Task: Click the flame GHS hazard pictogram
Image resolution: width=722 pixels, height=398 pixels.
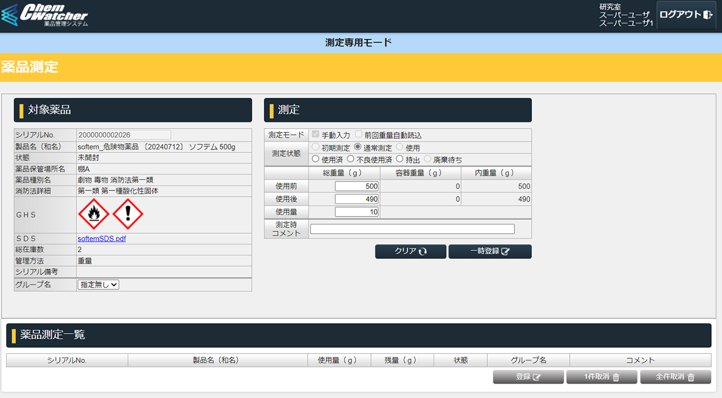Action: (93, 214)
